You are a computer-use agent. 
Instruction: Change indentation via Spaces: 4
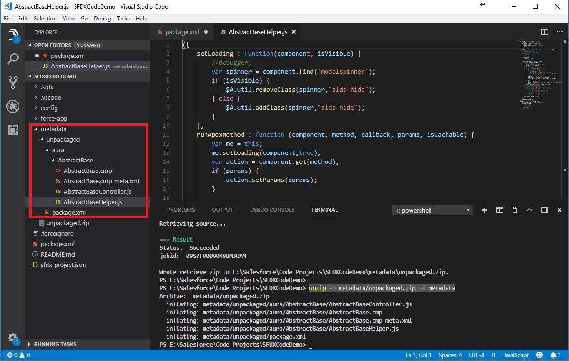450,355
